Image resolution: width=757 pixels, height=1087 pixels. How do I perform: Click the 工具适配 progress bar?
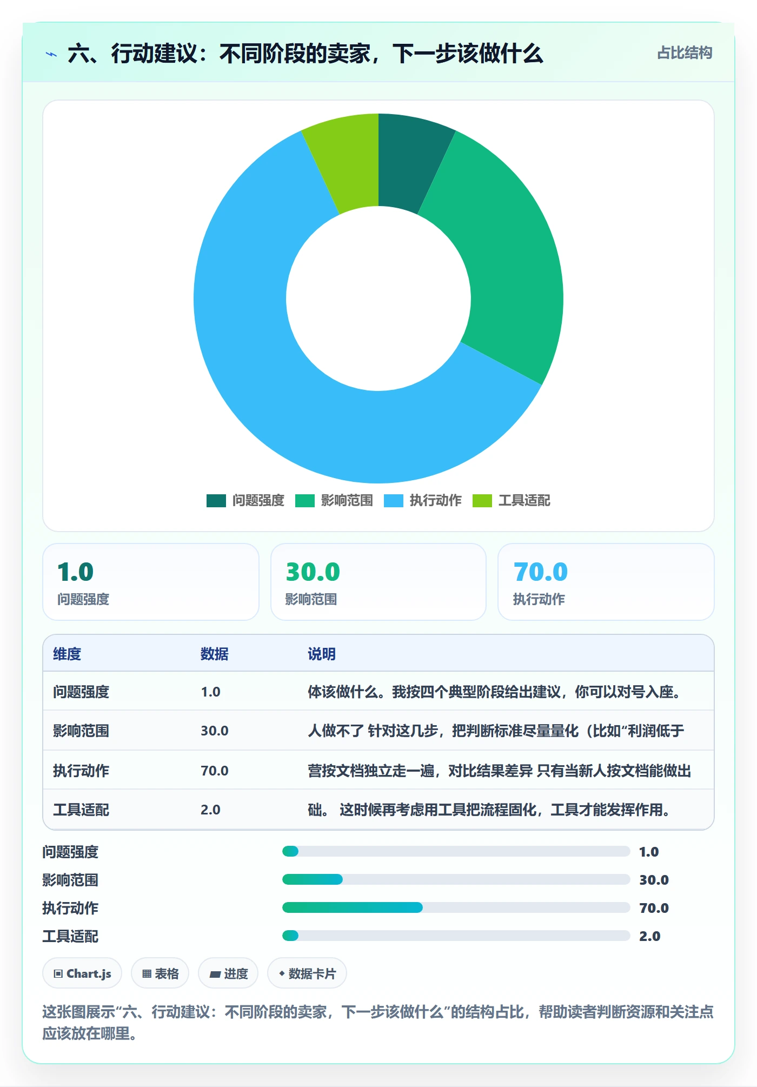456,936
